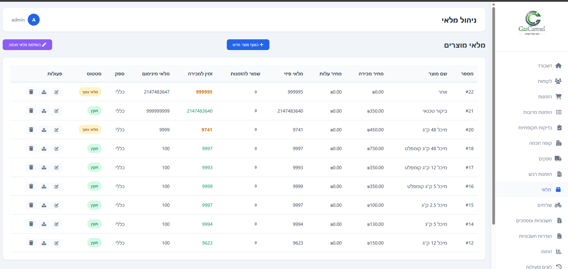Click the trash icon in row #18
This screenshot has width=568, height=269.
(31, 149)
